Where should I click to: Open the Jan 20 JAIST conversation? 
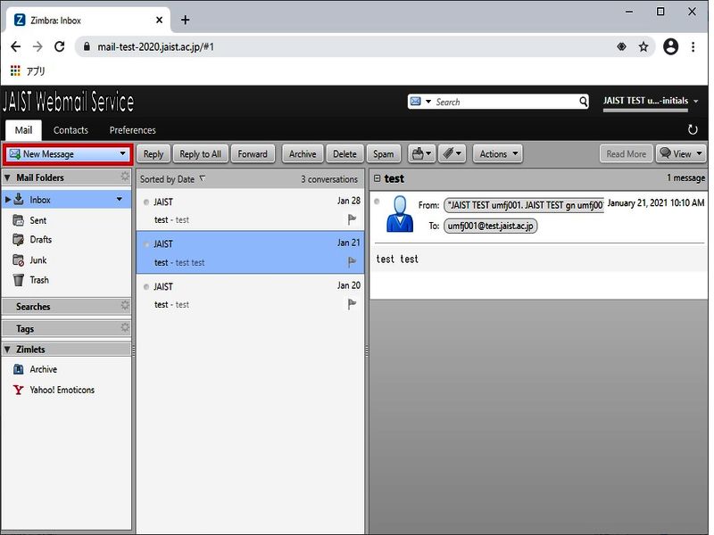(250, 295)
